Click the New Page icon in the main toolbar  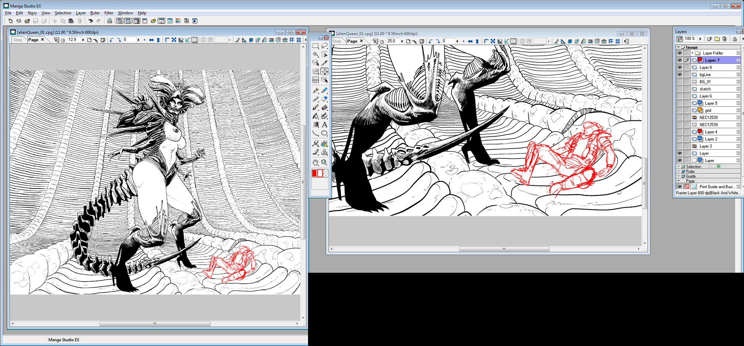point(10,21)
